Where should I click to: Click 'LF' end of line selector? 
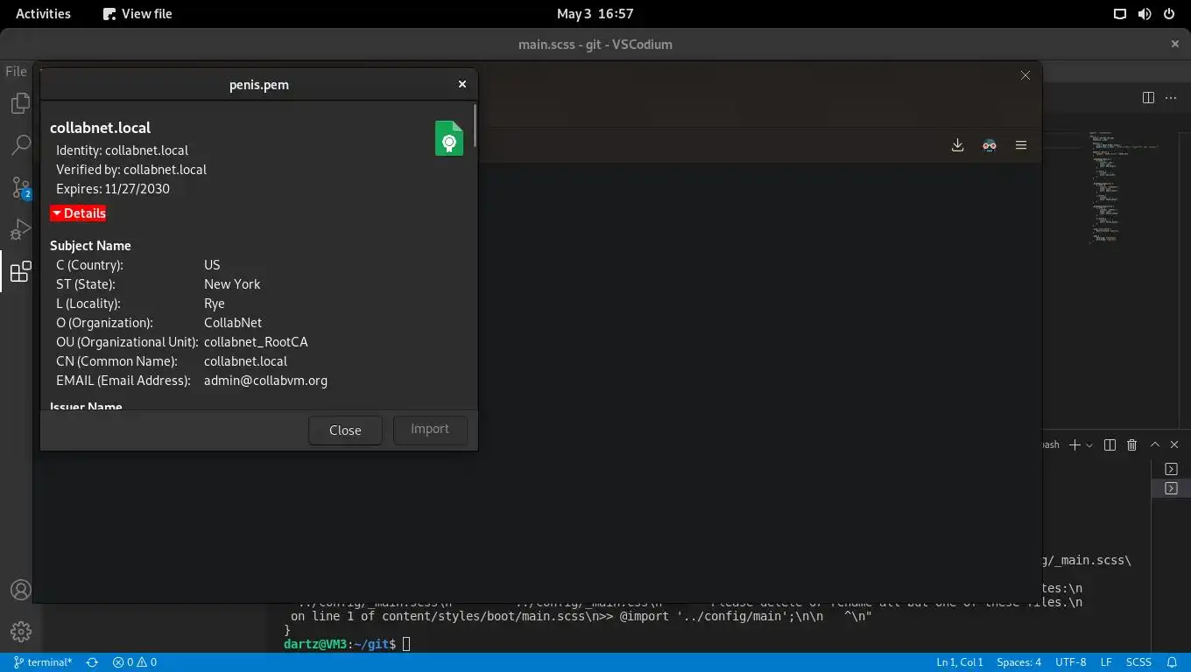click(1106, 662)
